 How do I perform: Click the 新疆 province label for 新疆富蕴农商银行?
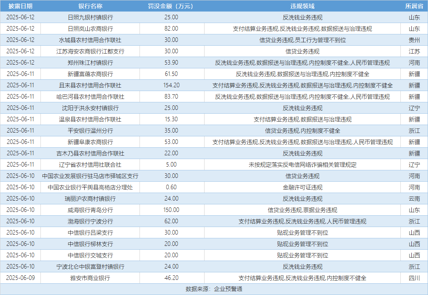pyautogui.click(x=414, y=74)
